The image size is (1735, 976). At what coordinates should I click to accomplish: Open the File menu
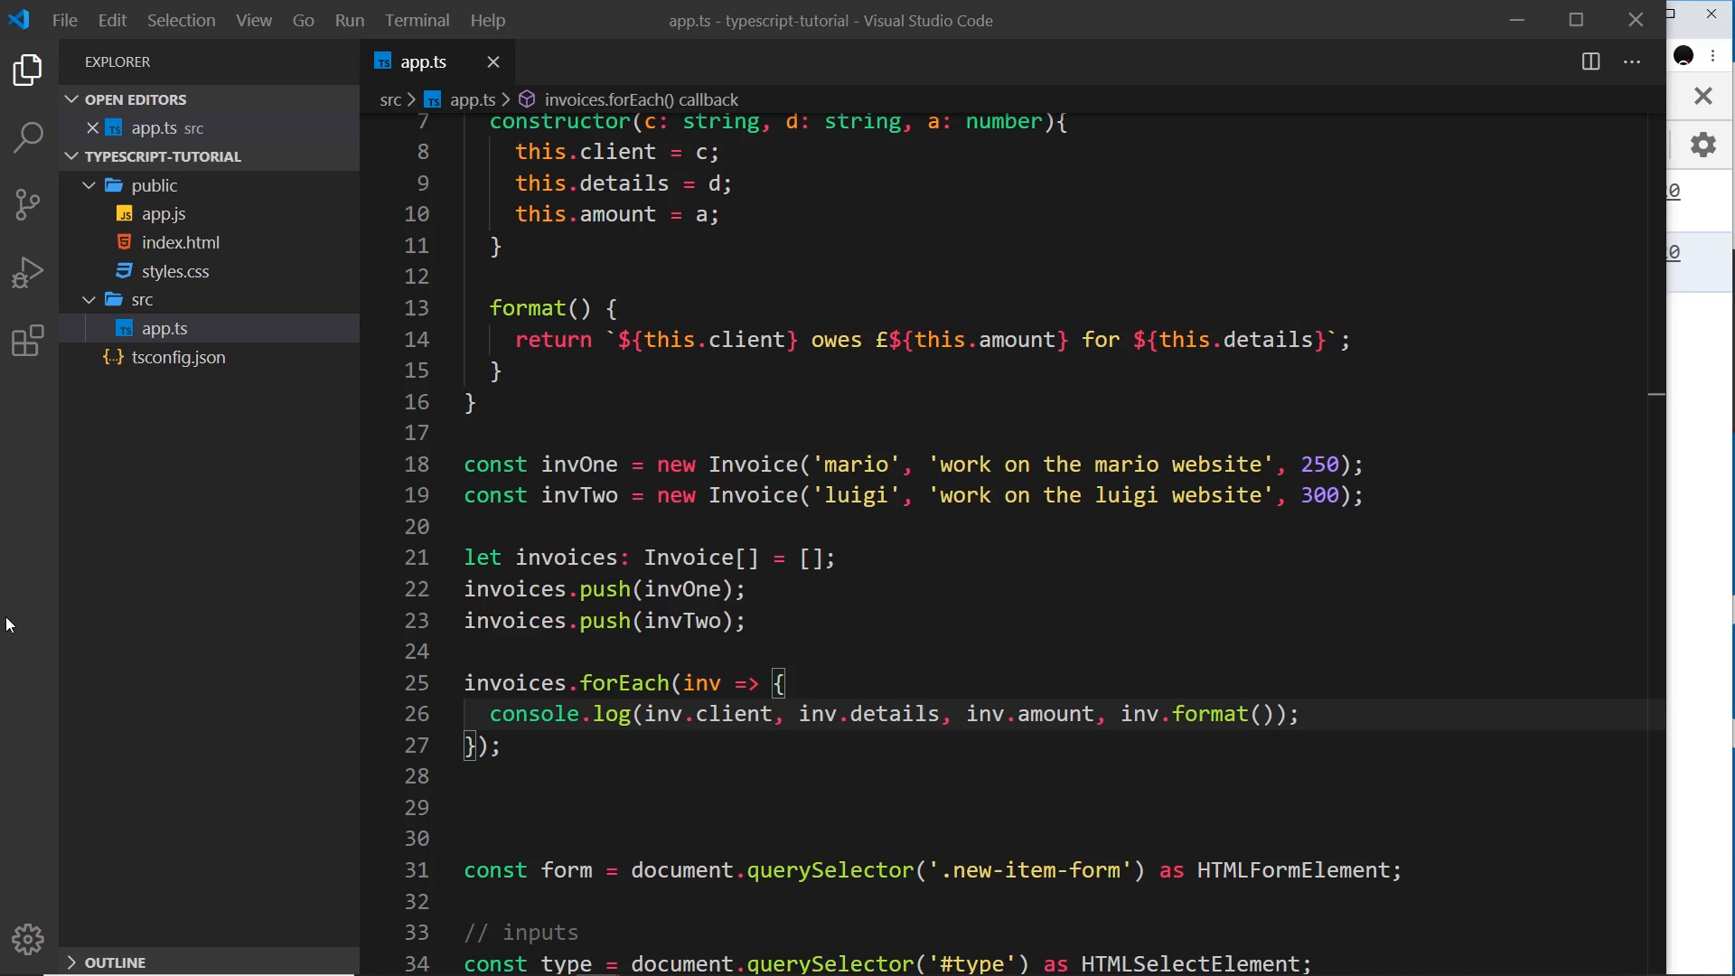[65, 20]
